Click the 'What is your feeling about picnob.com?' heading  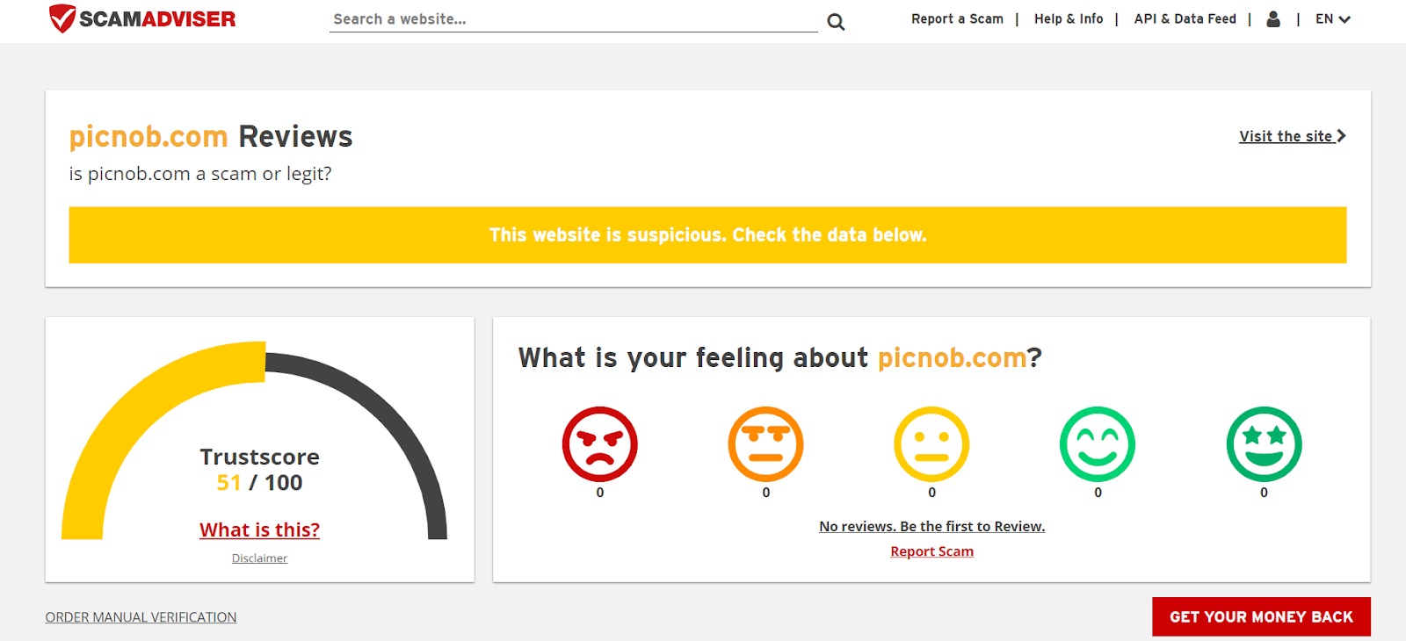pos(779,358)
